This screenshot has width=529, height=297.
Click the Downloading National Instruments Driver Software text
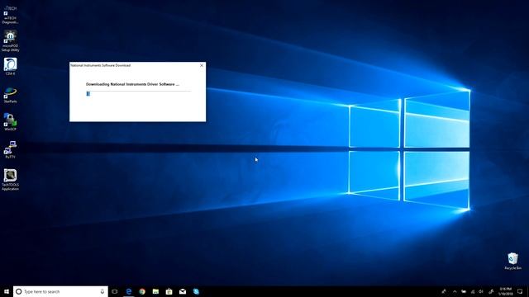[132, 84]
